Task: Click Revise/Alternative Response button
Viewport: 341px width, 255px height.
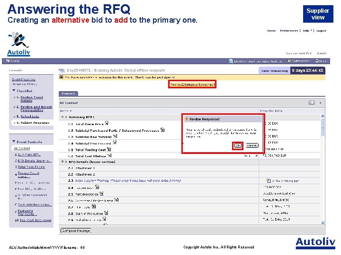Action: (x=192, y=85)
